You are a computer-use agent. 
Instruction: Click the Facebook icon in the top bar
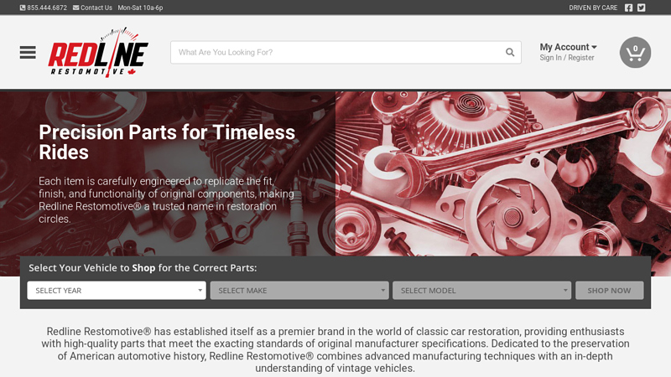click(x=629, y=8)
